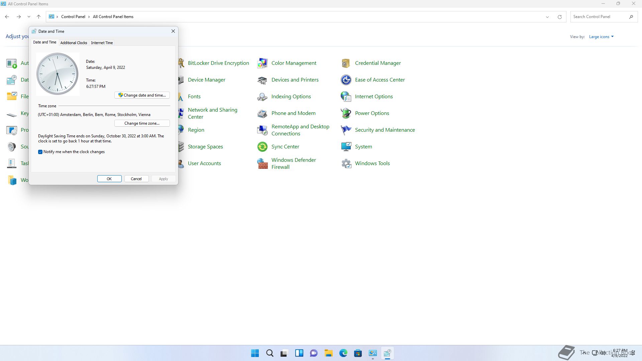Open RemoteApp and Desktop Connections icon
This screenshot has width=642, height=361.
coord(262,130)
